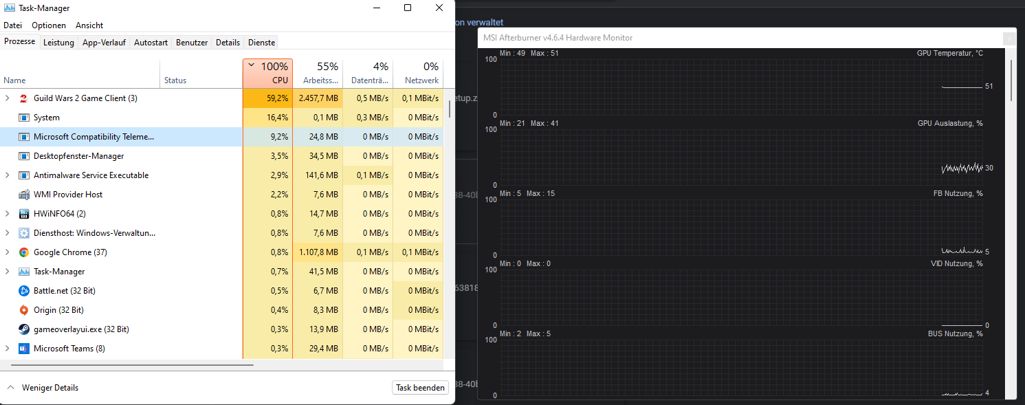1025x405 pixels.
Task: Click the Desktopfenster-Manager process icon
Action: point(23,156)
